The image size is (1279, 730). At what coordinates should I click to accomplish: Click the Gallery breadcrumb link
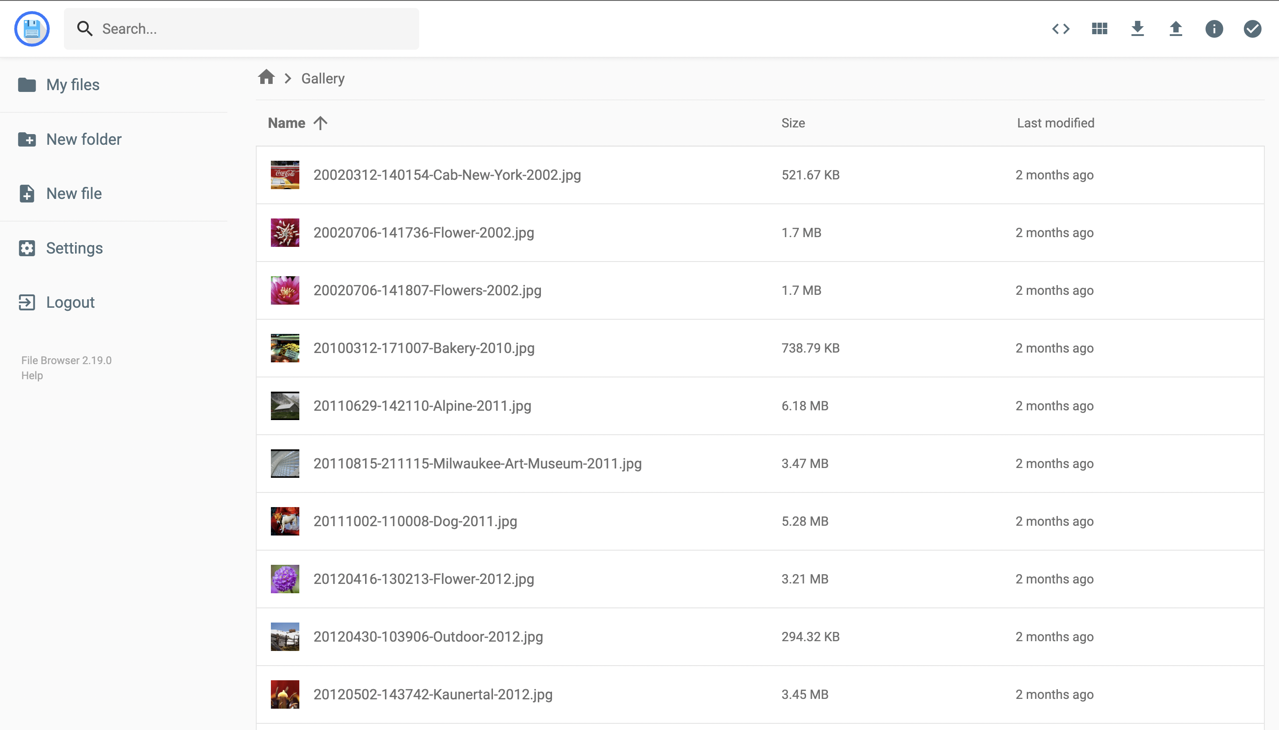pyautogui.click(x=322, y=79)
